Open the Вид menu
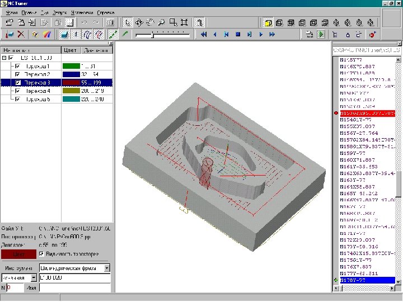The height and width of the screenshot is (302, 403). 44,12
